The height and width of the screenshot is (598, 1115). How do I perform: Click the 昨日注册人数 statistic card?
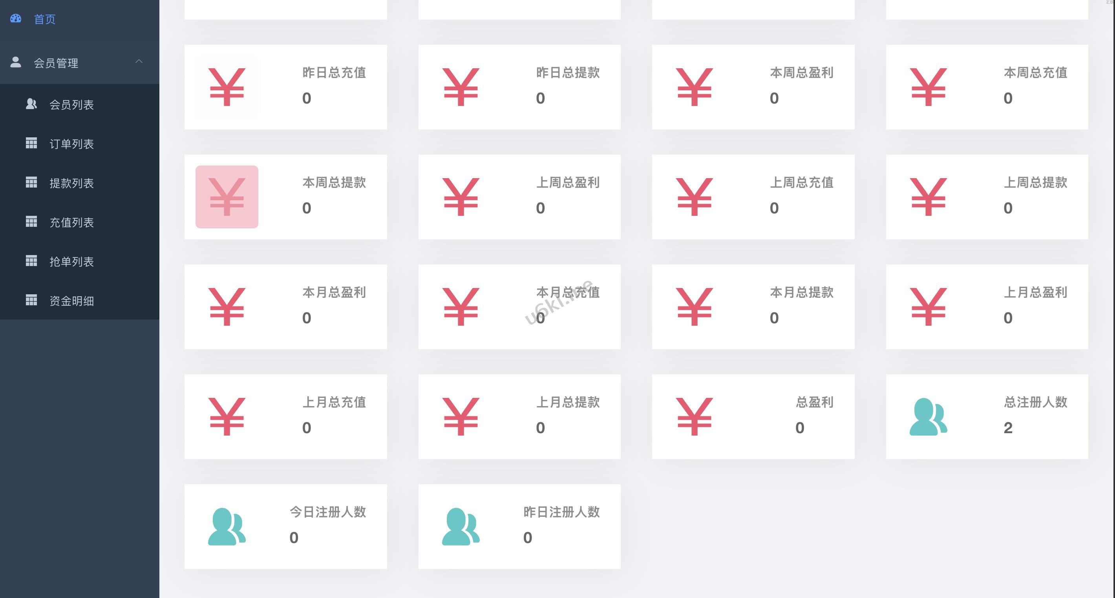coord(519,527)
